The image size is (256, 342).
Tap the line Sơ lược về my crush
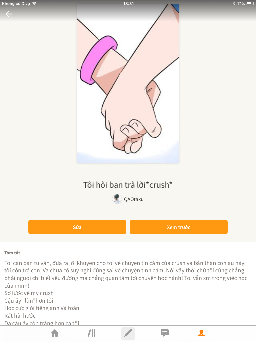coord(29,293)
